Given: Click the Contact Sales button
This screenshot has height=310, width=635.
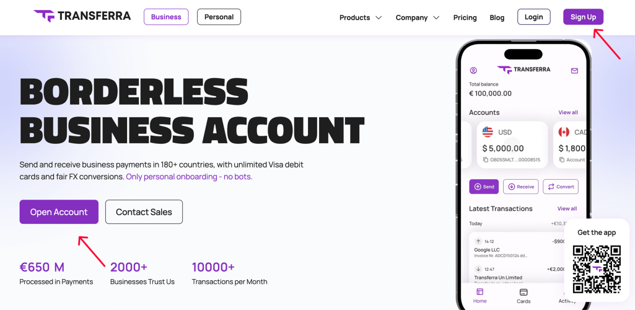Looking at the screenshot, I should [x=144, y=212].
